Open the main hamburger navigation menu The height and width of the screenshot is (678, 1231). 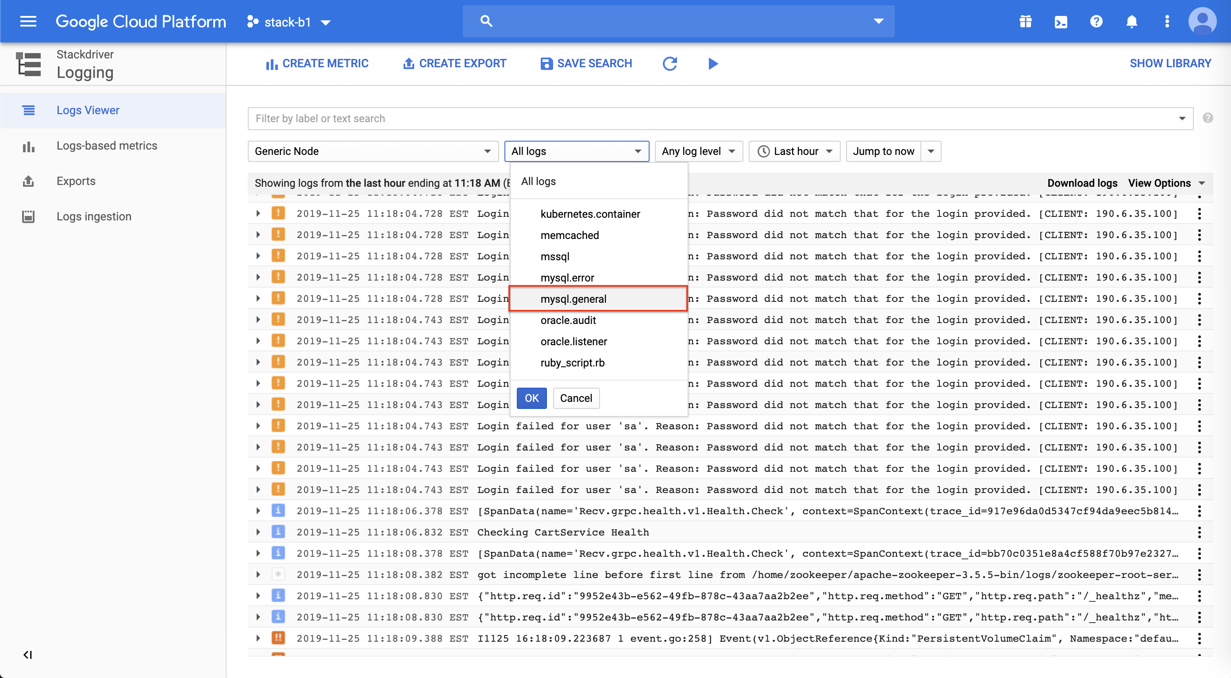(x=28, y=22)
